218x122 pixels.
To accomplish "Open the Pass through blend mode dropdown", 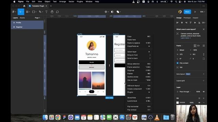I will (185, 91).
